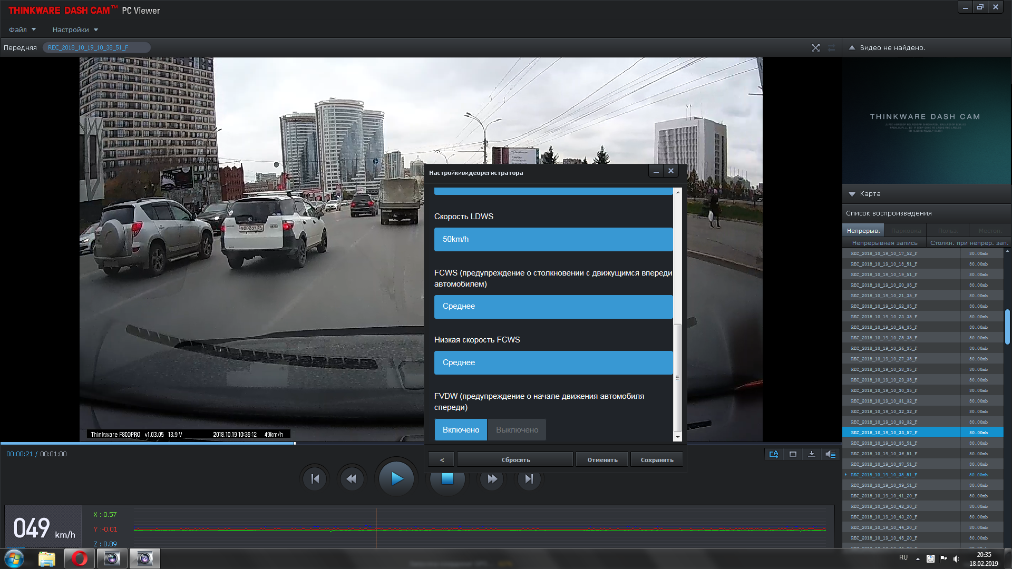
Task: Click the rewind button
Action: tap(352, 478)
